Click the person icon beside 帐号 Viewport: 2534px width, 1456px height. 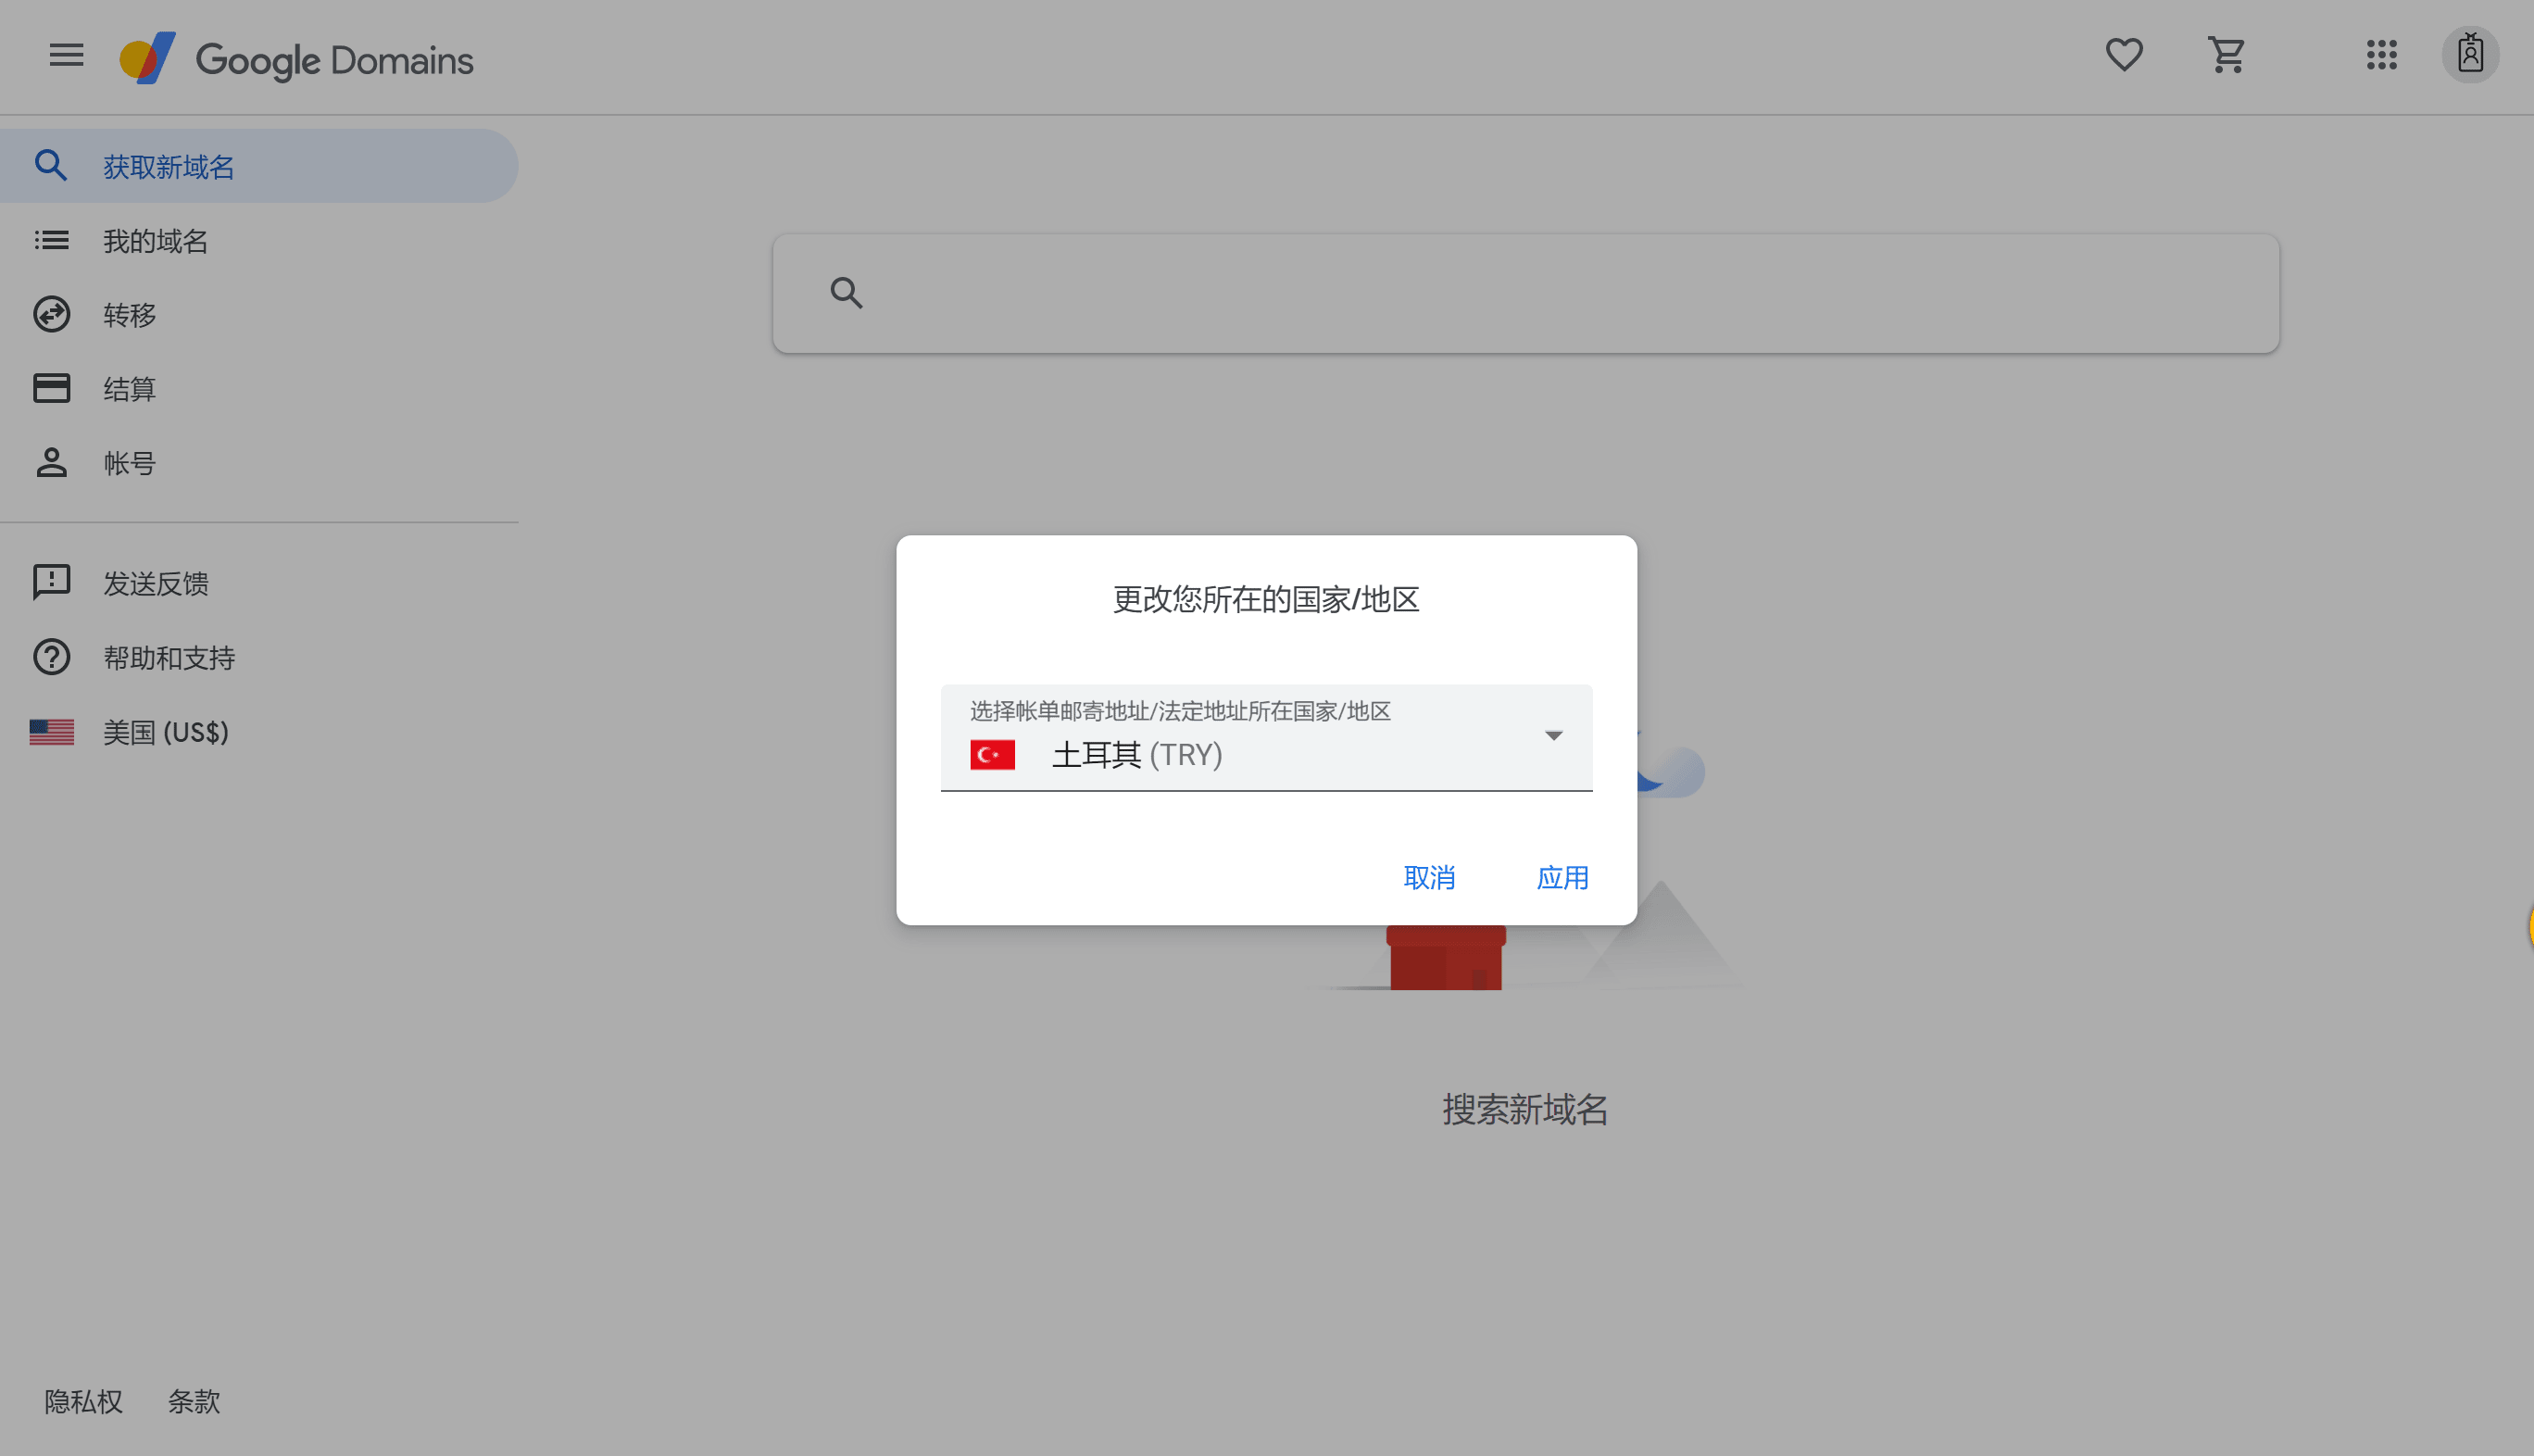click(51, 462)
